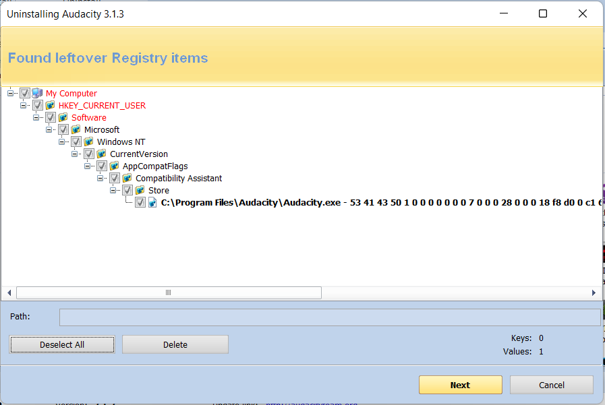Collapse the Software node
Screen dimensions: 605x405
click(x=36, y=117)
